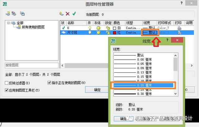Choose the 0.13 毫米 lineweight entry

point(144,72)
